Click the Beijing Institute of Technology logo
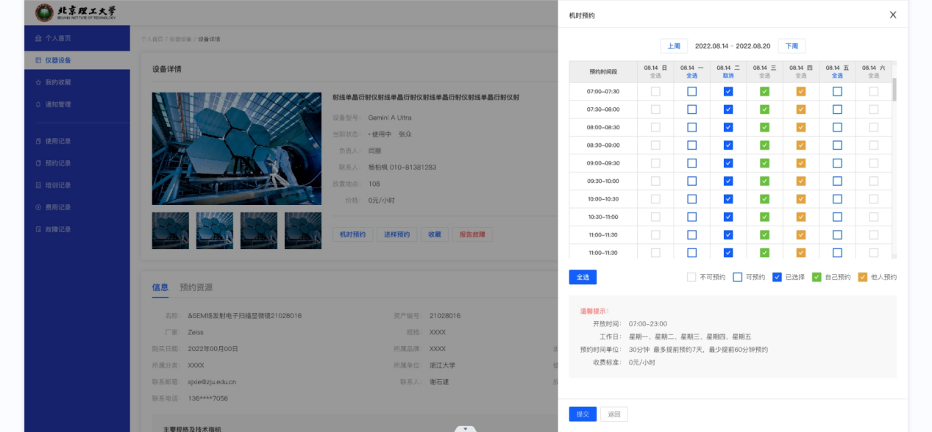 pos(45,12)
